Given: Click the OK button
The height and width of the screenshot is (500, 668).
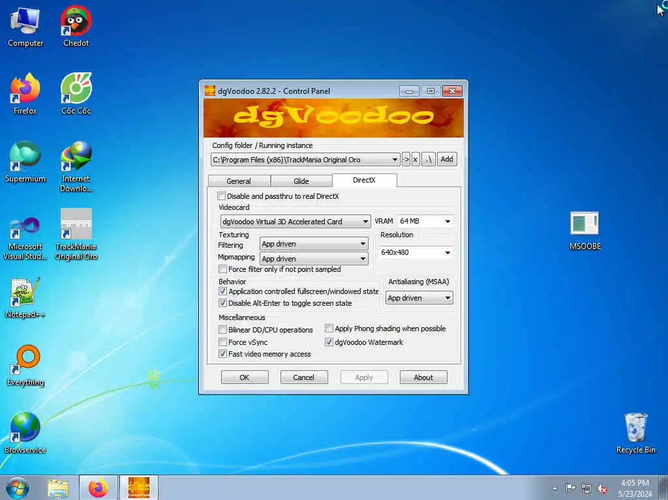Looking at the screenshot, I should tap(245, 377).
